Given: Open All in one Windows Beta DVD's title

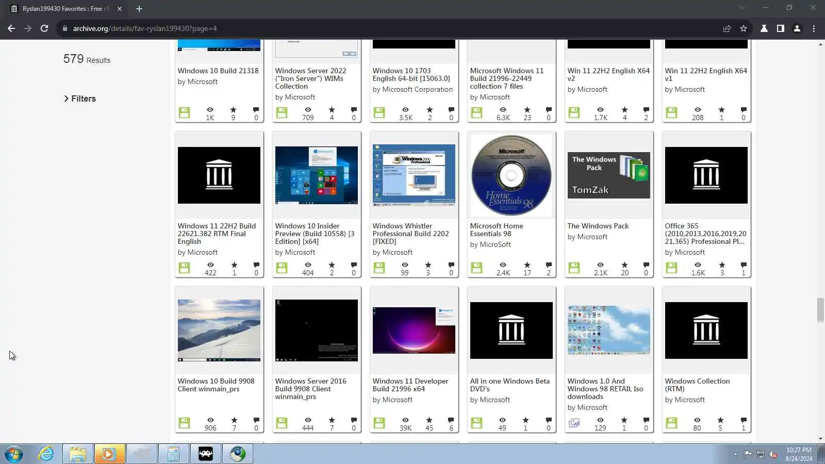Looking at the screenshot, I should point(510,385).
